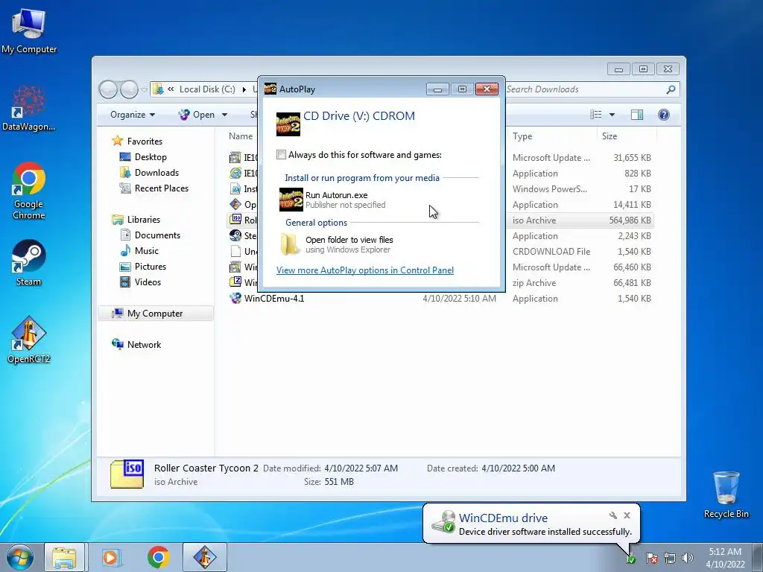
Task: Click the network tray icon
Action: [x=670, y=558]
